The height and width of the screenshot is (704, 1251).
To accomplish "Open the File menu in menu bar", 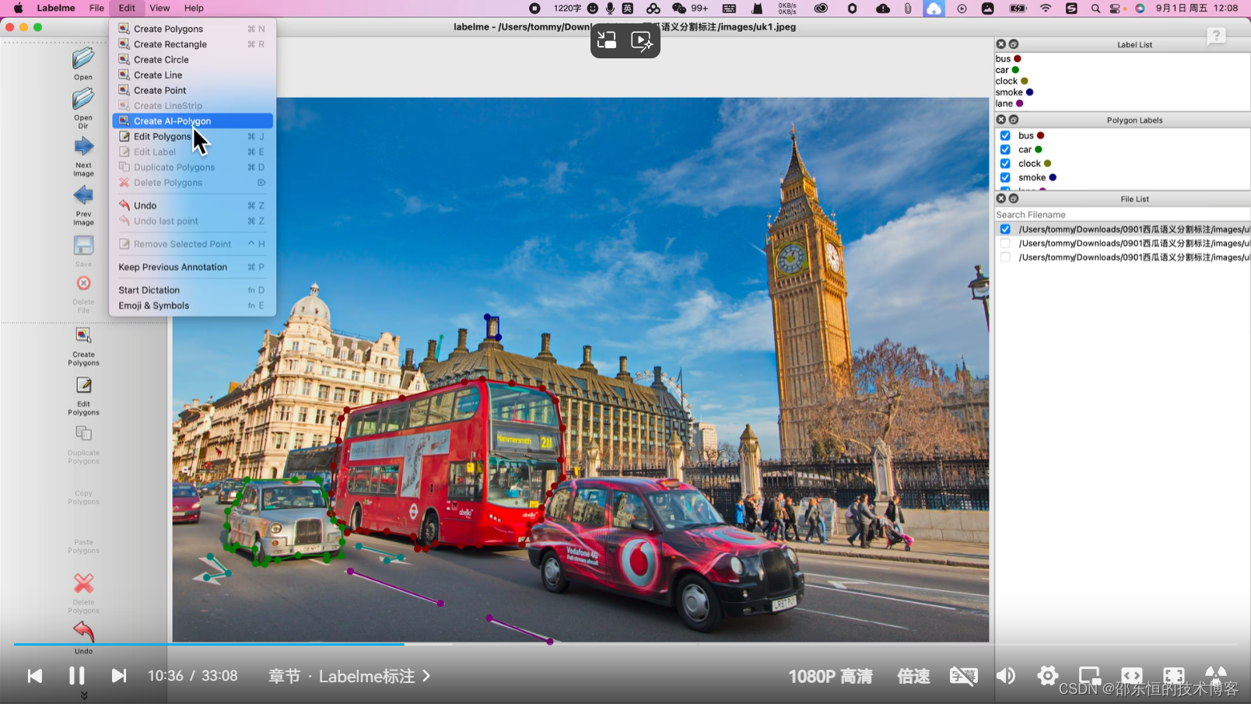I will pos(96,8).
